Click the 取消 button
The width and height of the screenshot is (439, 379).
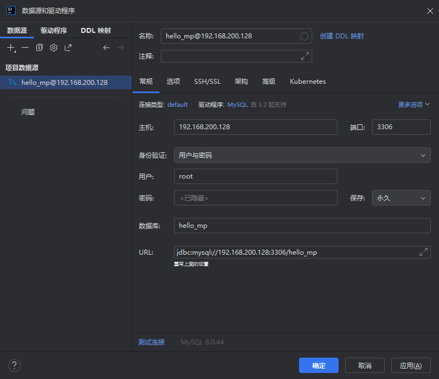365,365
